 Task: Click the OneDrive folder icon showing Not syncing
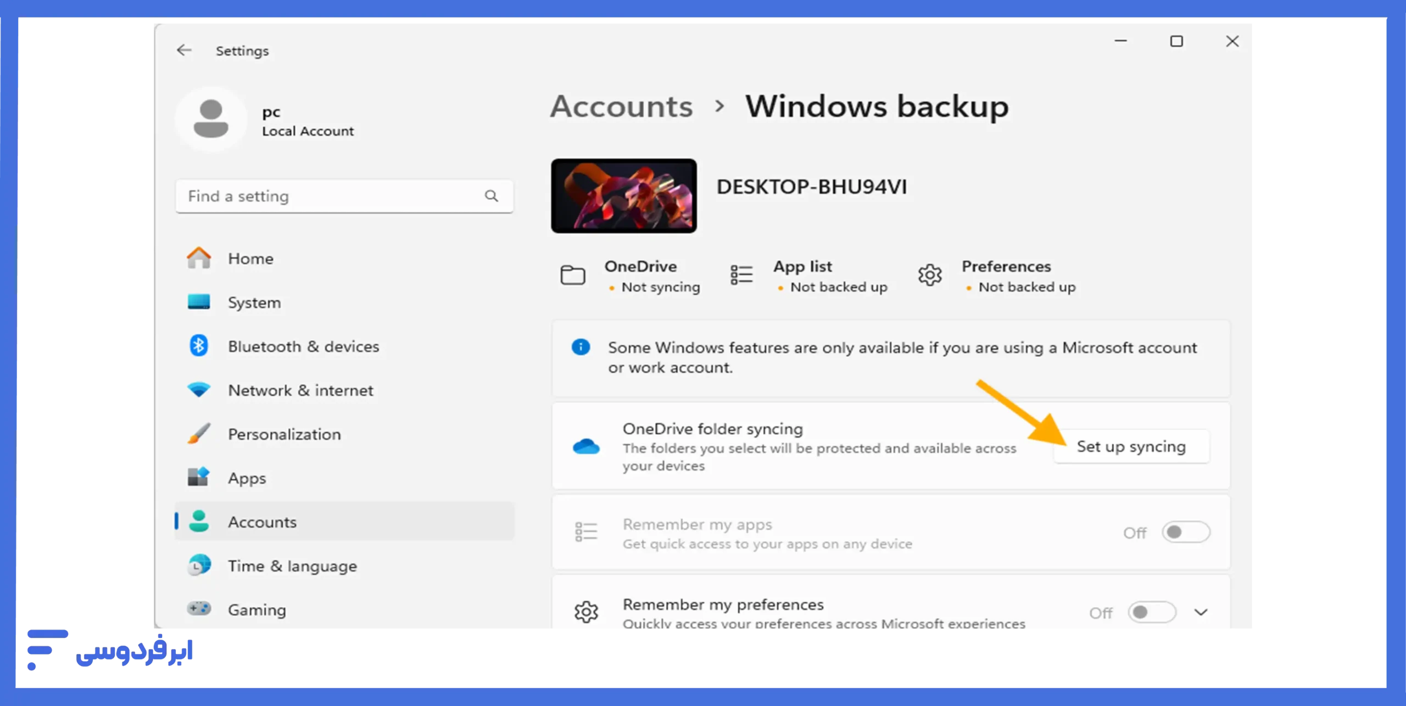(573, 274)
